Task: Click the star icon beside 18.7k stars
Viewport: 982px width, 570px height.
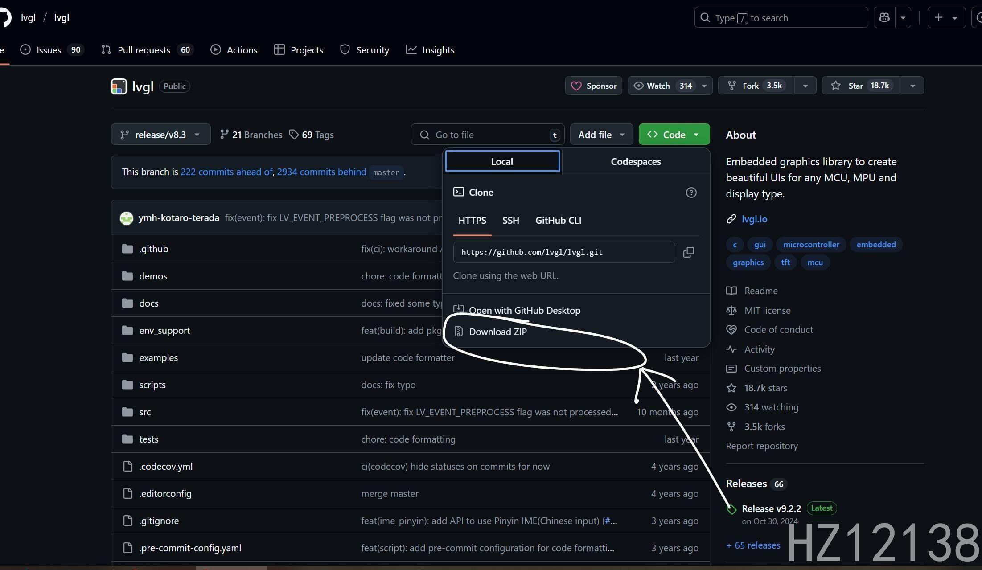Action: point(731,388)
